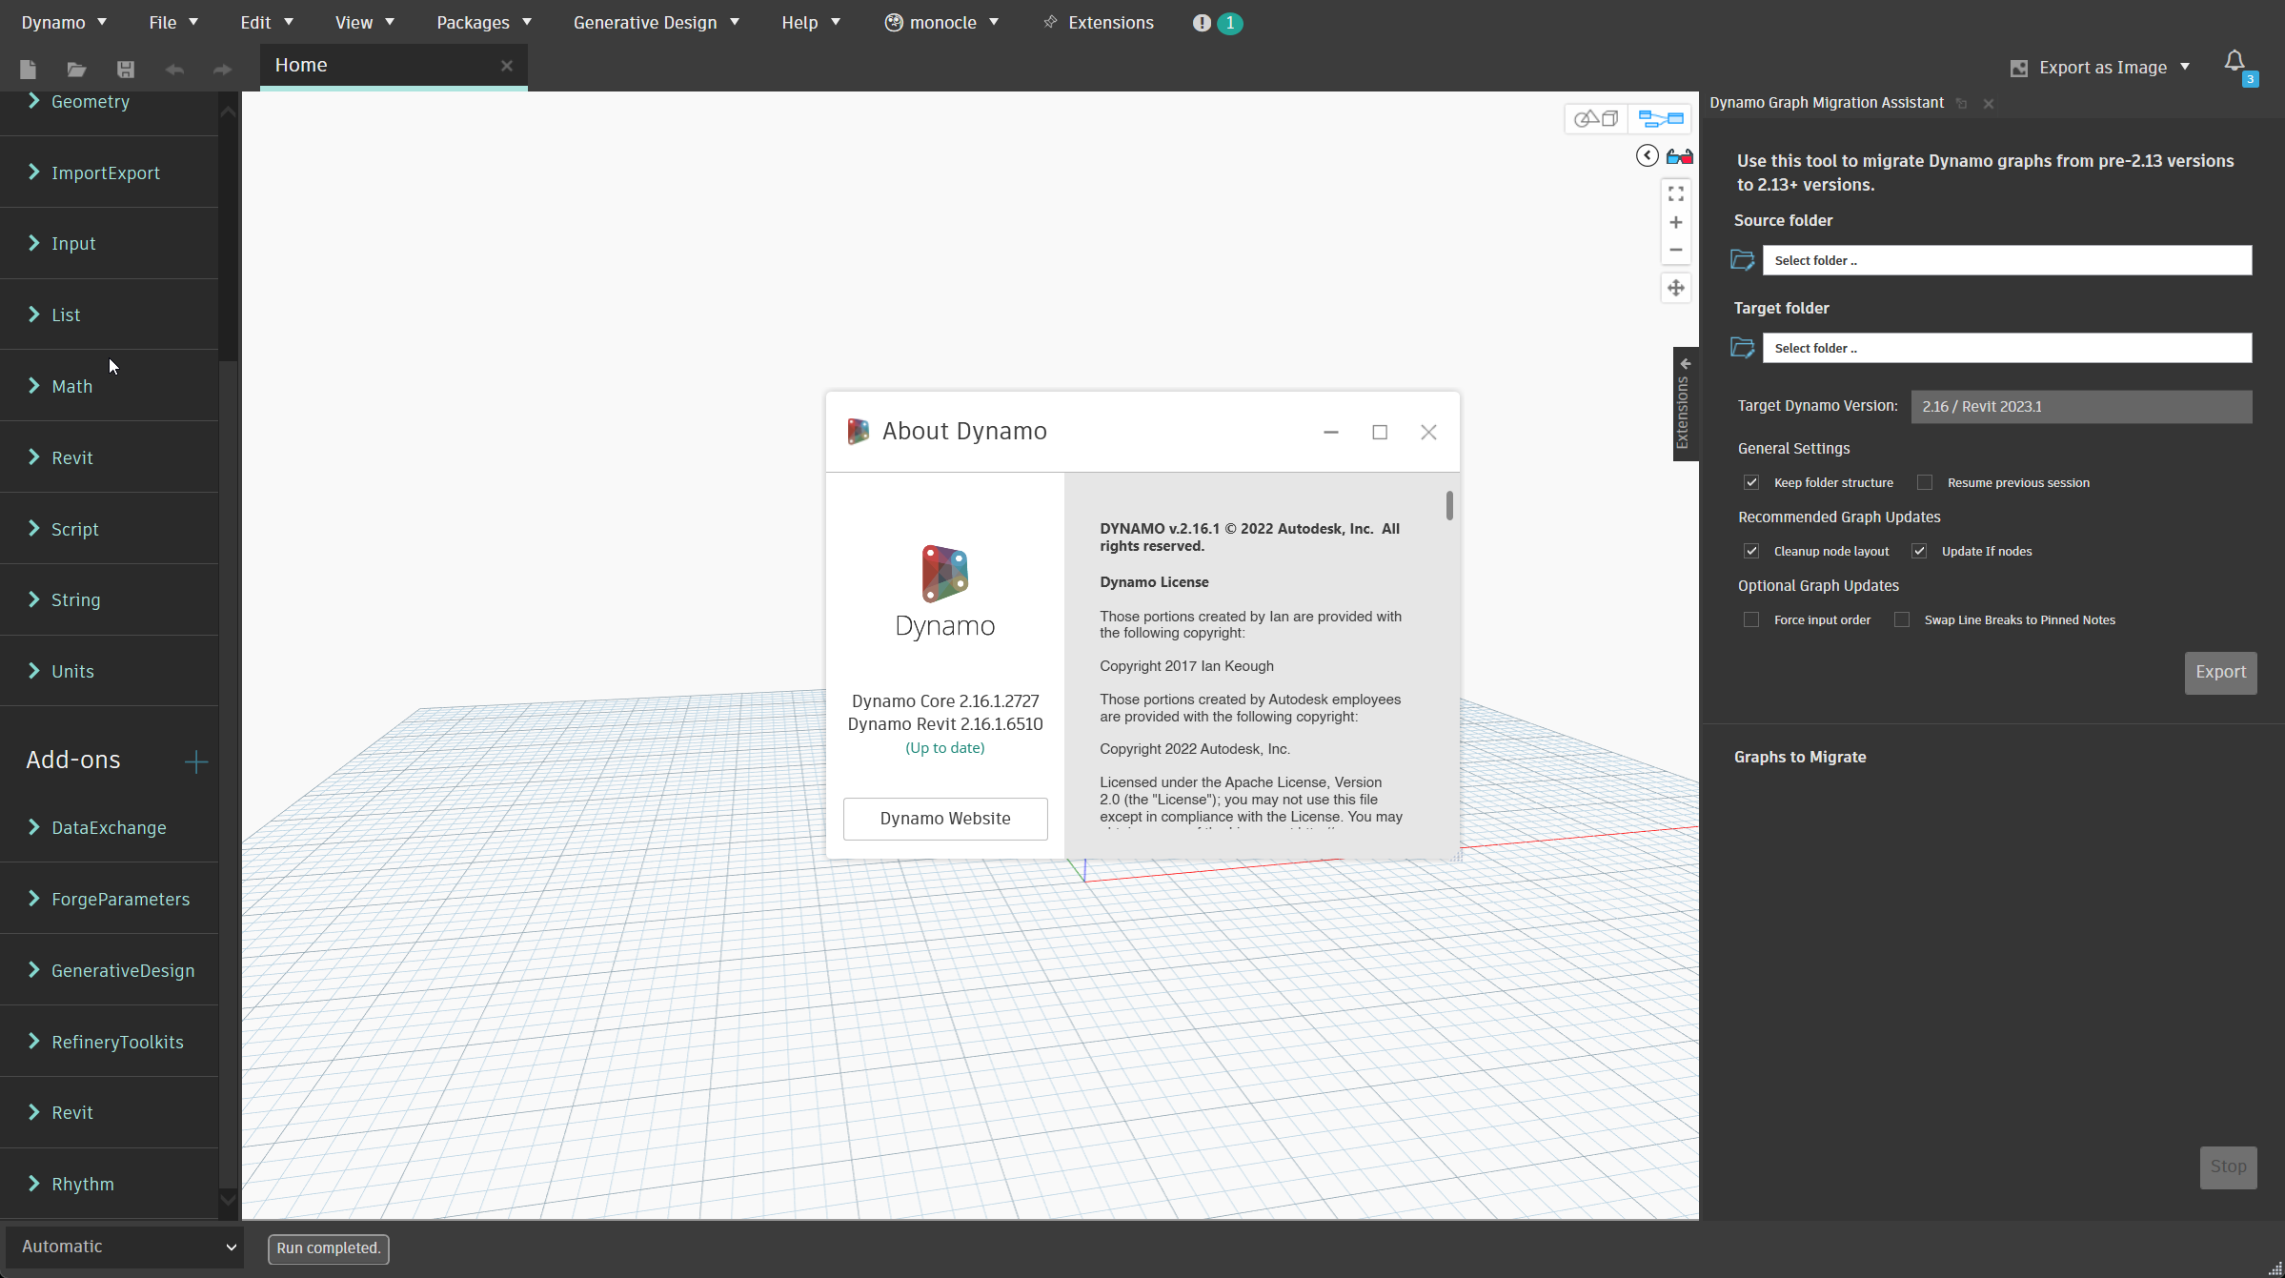
Task: Enable 3D anaglyph glasses view
Action: [x=1680, y=156]
